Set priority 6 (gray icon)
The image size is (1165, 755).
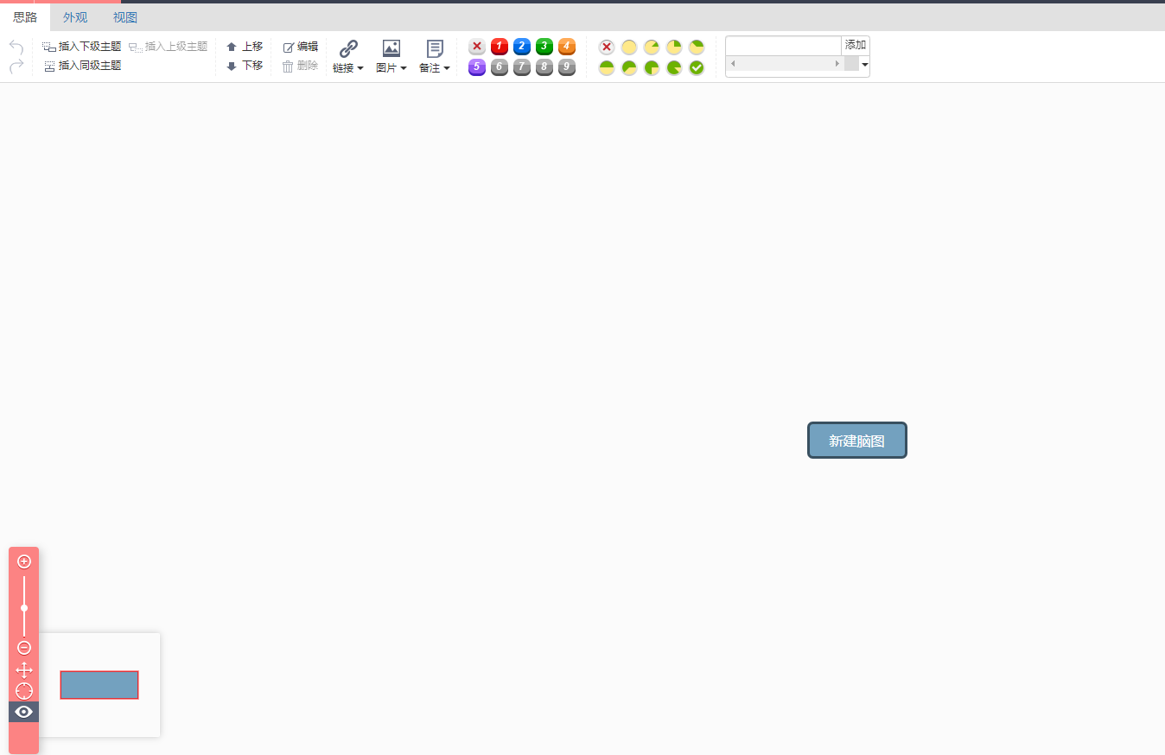(x=500, y=67)
